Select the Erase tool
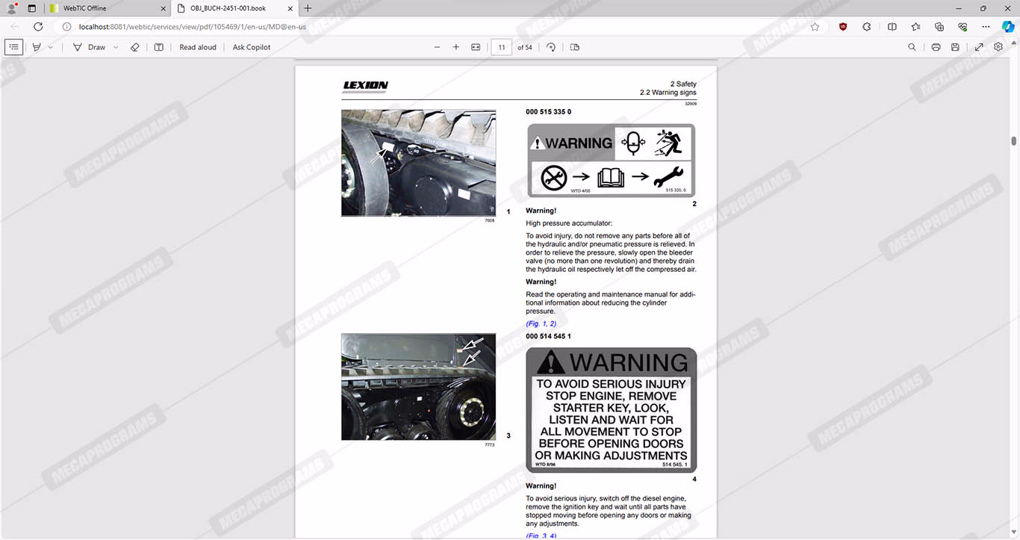This screenshot has height=540, width=1020. point(135,47)
